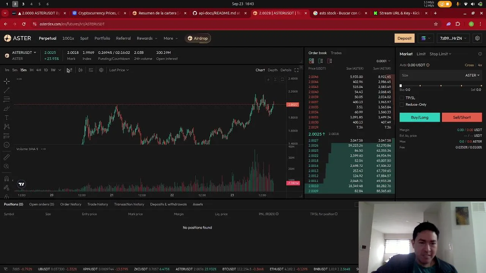Click the chart fullscreen icon
This screenshot has height=273, width=486.
pyautogui.click(x=297, y=70)
